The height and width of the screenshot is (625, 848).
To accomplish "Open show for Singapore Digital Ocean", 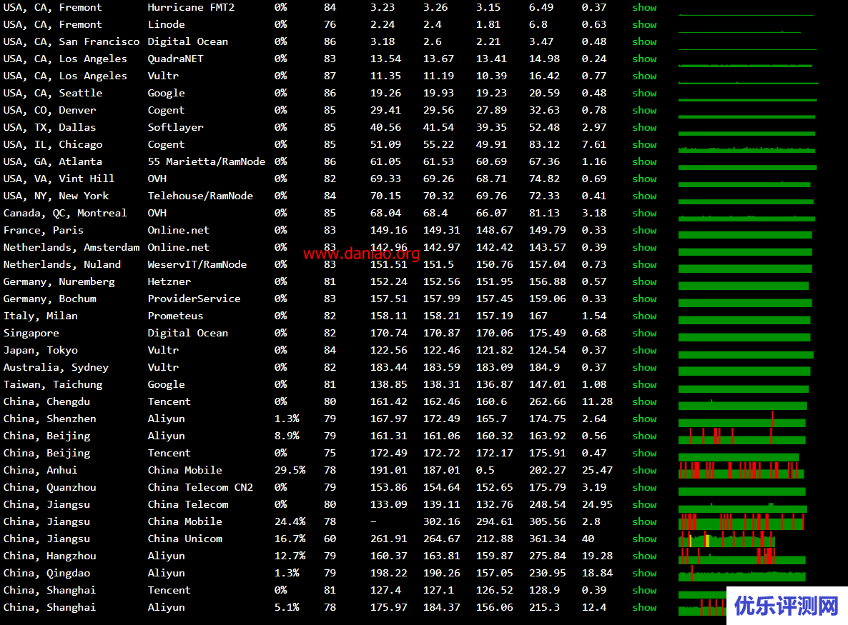I will [x=644, y=334].
